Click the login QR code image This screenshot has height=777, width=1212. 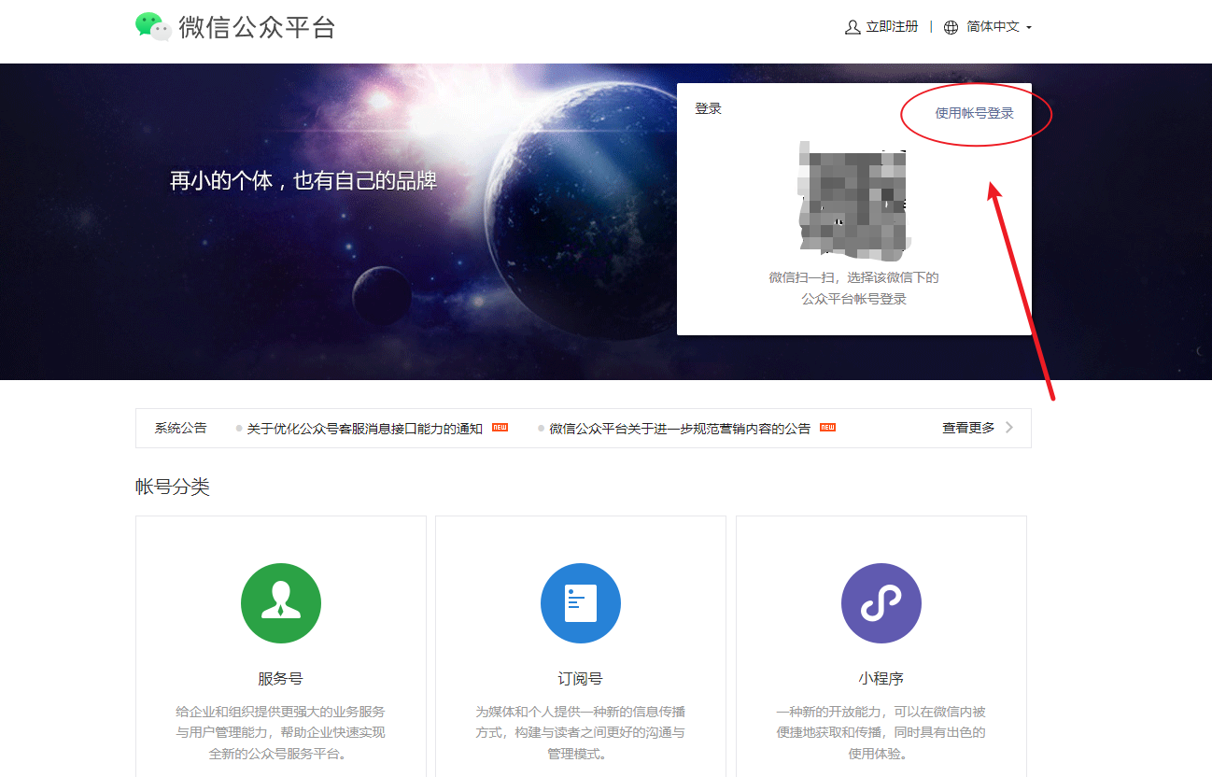pyautogui.click(x=853, y=200)
